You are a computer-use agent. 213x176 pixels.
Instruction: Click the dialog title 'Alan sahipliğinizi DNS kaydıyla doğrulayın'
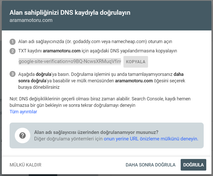coord(70,12)
